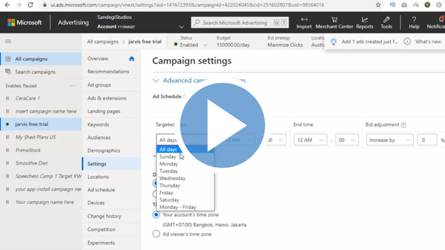Click the browser address bar URL
The width and height of the screenshot is (445, 250).
[x=187, y=5]
